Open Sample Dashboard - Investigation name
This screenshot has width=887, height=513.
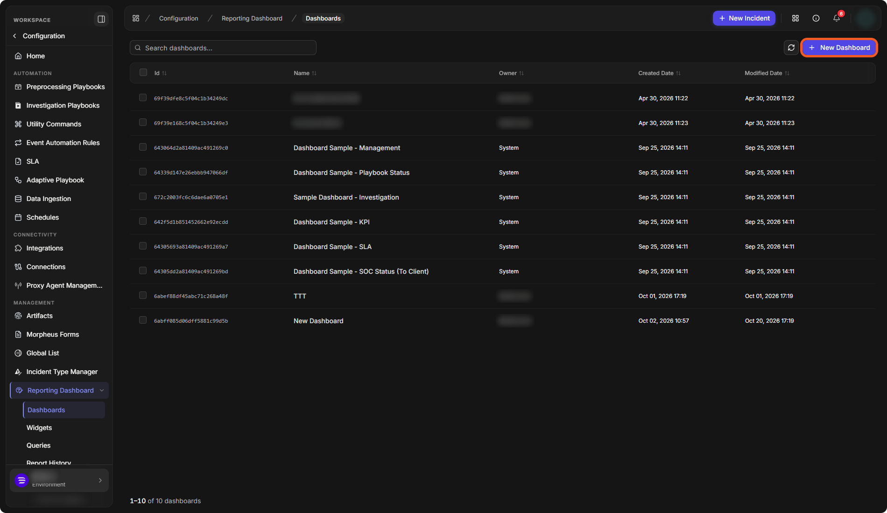click(x=346, y=197)
